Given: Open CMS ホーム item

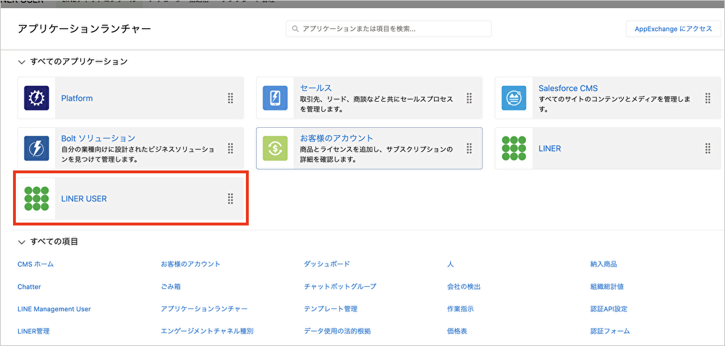Looking at the screenshot, I should click(x=35, y=264).
